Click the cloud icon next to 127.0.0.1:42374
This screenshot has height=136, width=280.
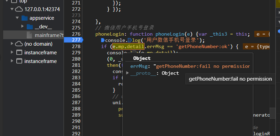click(19, 9)
